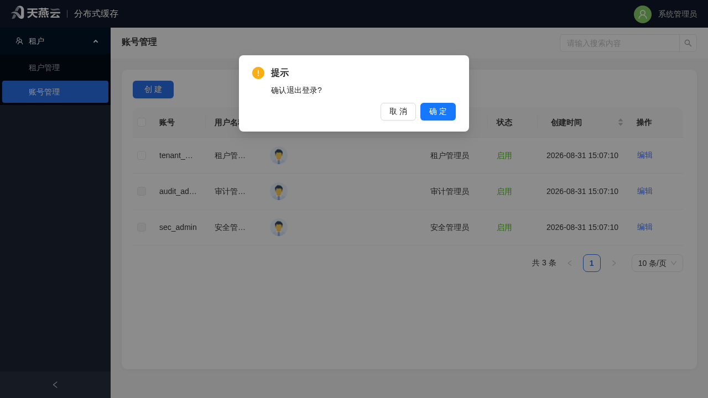This screenshot has width=708, height=398.
Task: Click the avatar in the sec_admin row
Action: (279, 227)
